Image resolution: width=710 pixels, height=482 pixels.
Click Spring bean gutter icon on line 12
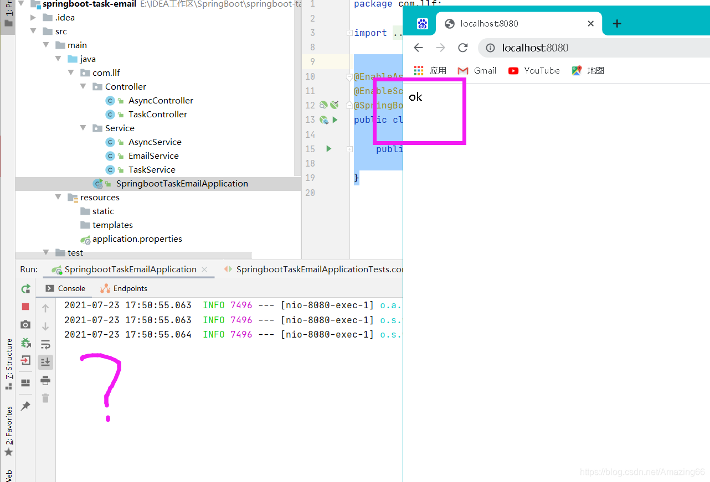click(324, 105)
